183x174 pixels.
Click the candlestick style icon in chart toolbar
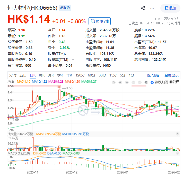coord(146,82)
